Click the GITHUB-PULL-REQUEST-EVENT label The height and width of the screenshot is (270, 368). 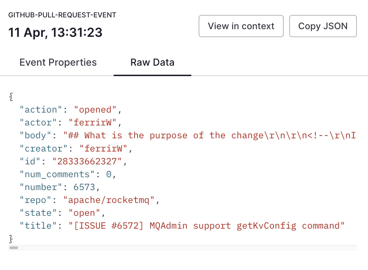pos(62,15)
